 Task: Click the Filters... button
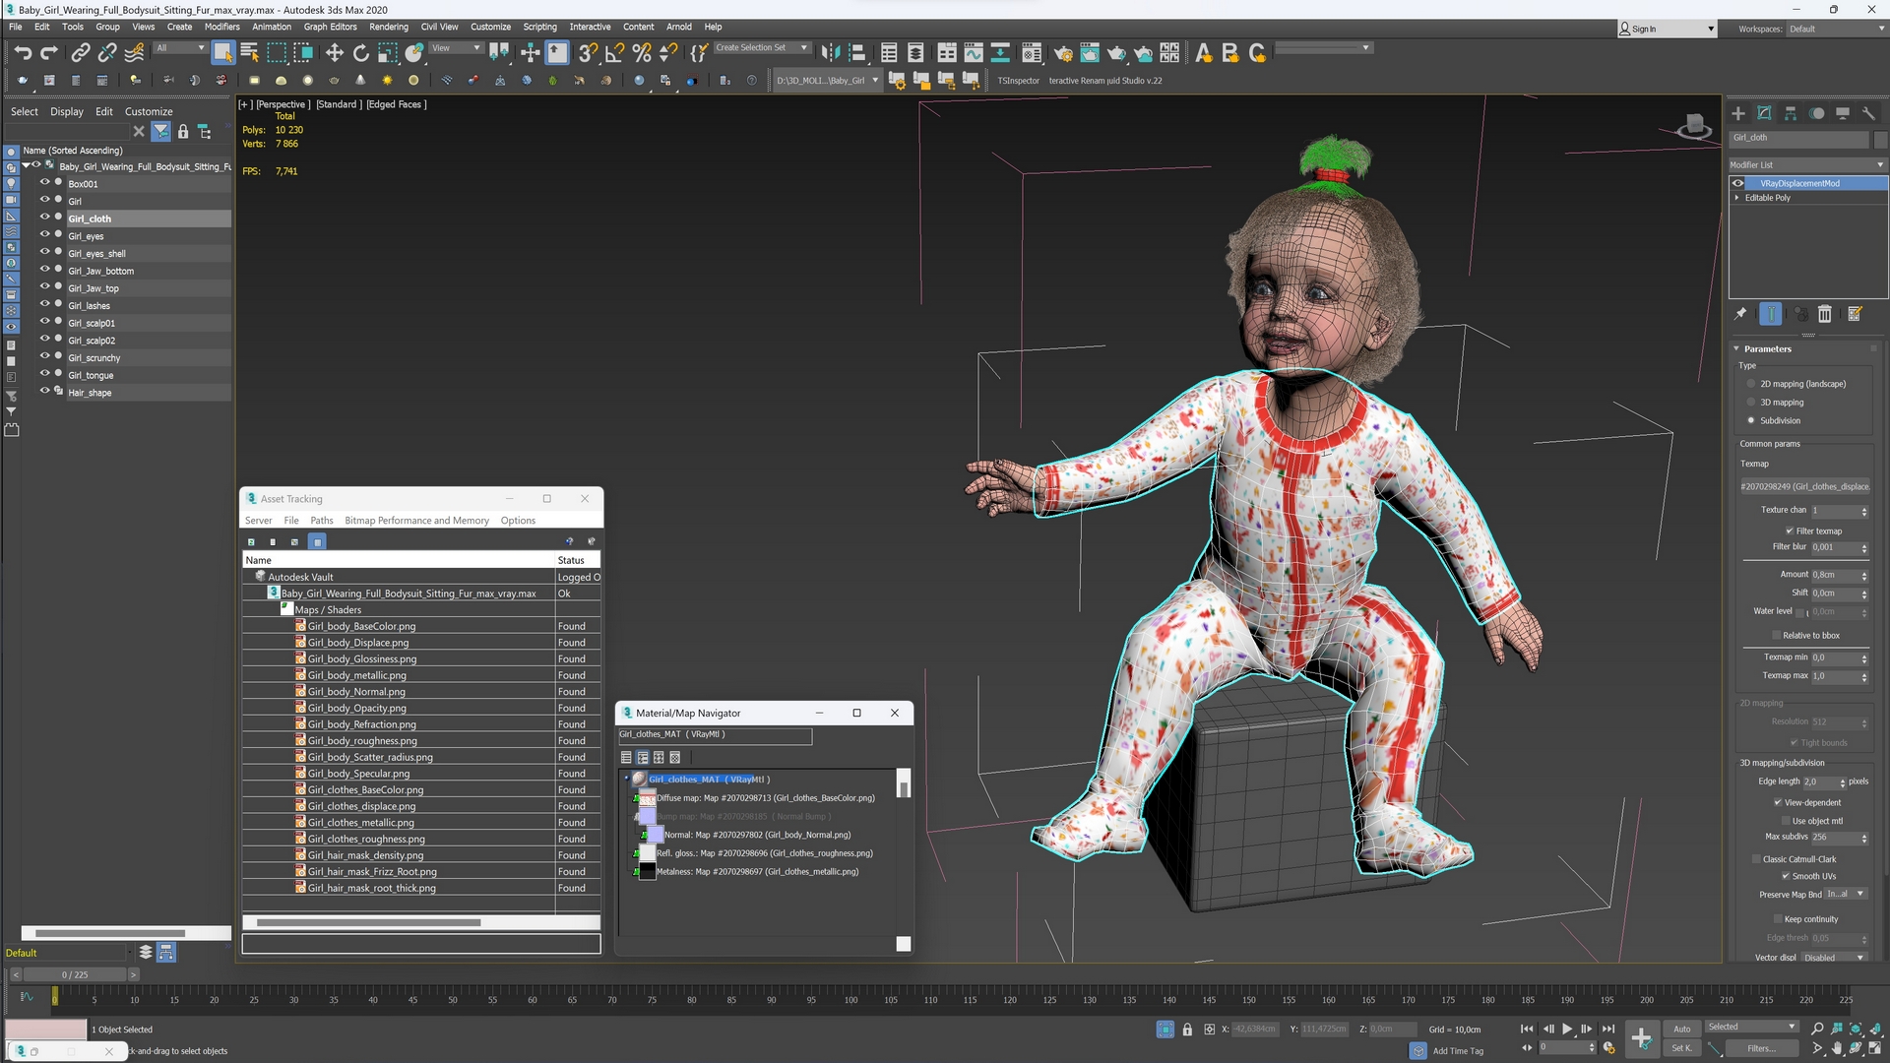click(1762, 1049)
